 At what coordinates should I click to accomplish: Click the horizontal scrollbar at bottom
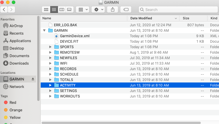point(121,123)
